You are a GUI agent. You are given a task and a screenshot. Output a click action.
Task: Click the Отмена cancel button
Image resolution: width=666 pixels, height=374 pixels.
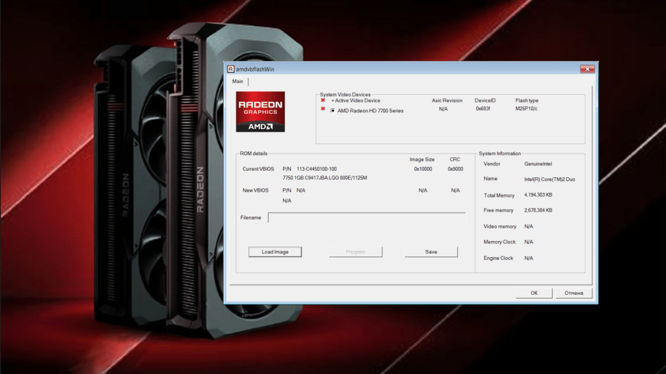click(574, 293)
